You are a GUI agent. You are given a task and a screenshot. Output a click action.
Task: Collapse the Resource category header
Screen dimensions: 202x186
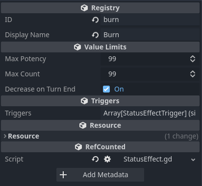tap(100, 125)
